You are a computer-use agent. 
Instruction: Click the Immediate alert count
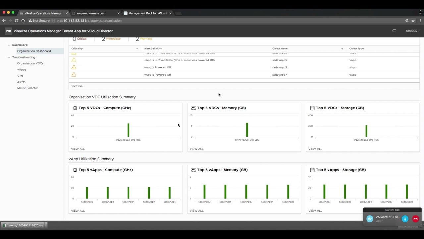coord(111,39)
